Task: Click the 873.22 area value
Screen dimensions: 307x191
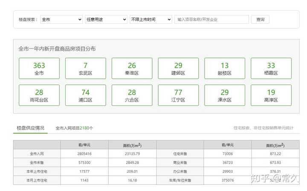Action: 275,154
